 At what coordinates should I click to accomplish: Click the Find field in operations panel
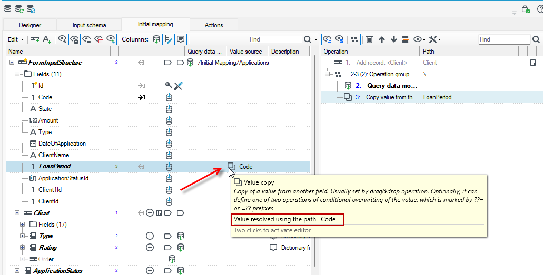(504, 39)
